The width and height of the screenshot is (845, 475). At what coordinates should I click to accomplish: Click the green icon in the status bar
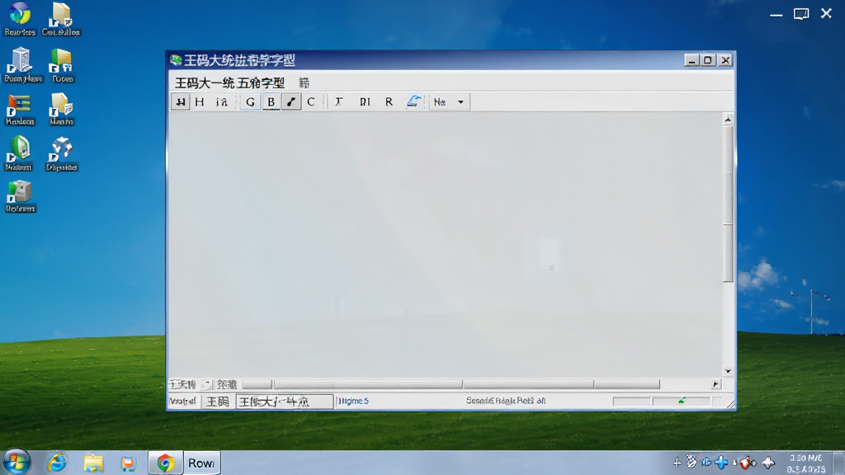tap(682, 401)
